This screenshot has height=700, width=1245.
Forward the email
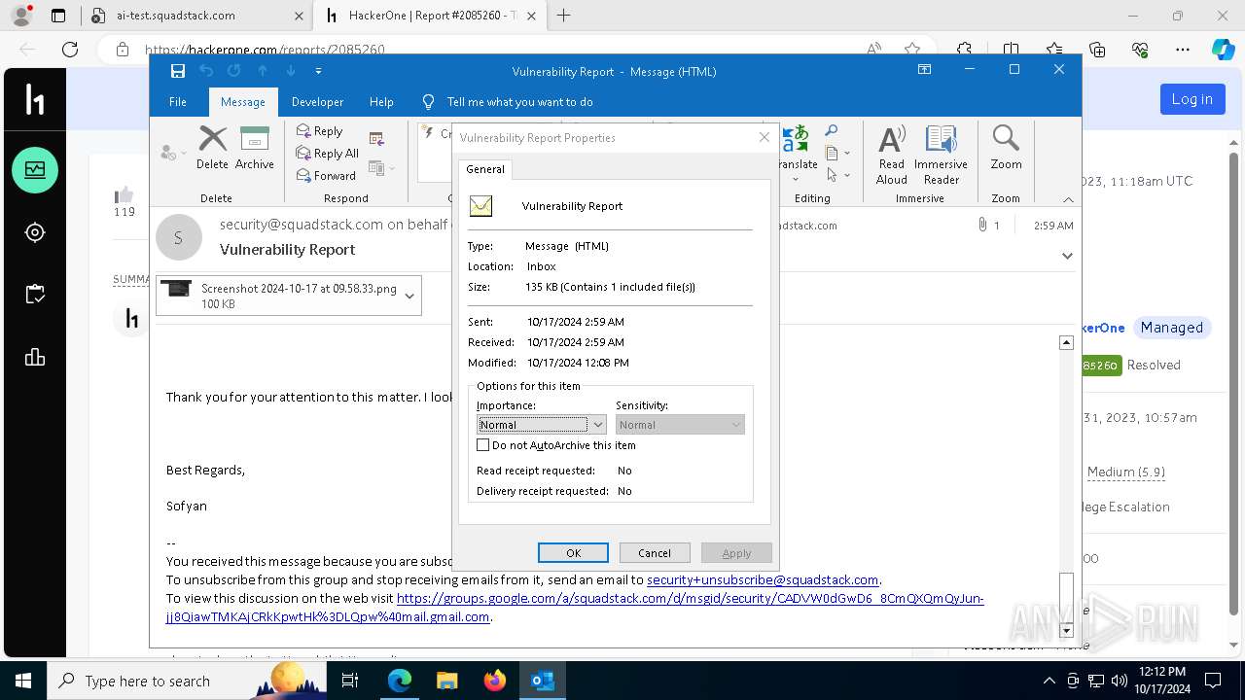click(x=326, y=176)
